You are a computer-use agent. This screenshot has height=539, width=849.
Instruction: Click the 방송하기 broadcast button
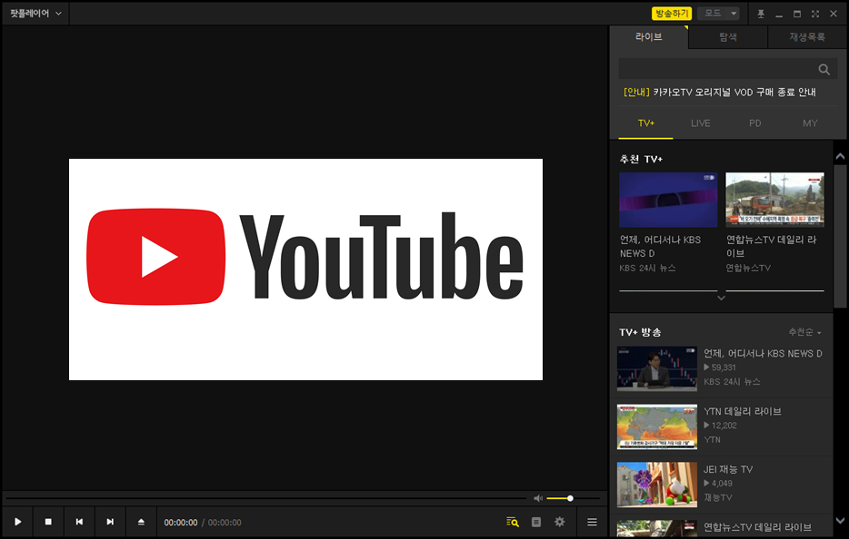(x=672, y=14)
